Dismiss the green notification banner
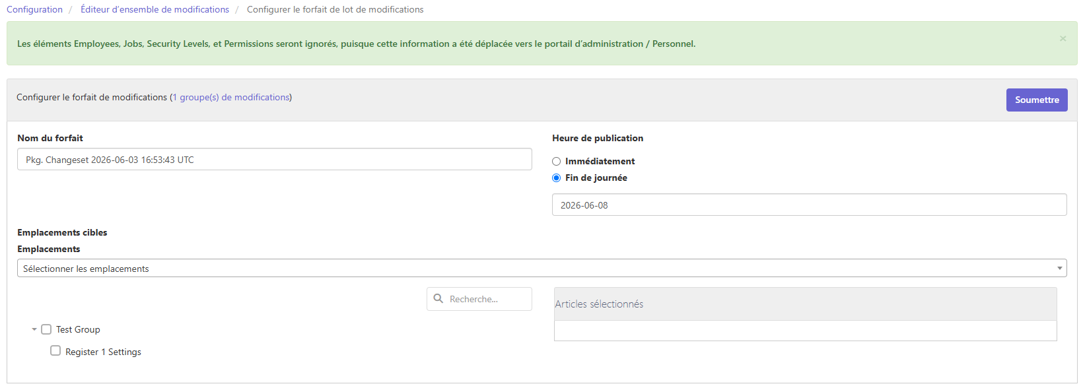Image resolution: width=1083 pixels, height=392 pixels. pos(1063,38)
